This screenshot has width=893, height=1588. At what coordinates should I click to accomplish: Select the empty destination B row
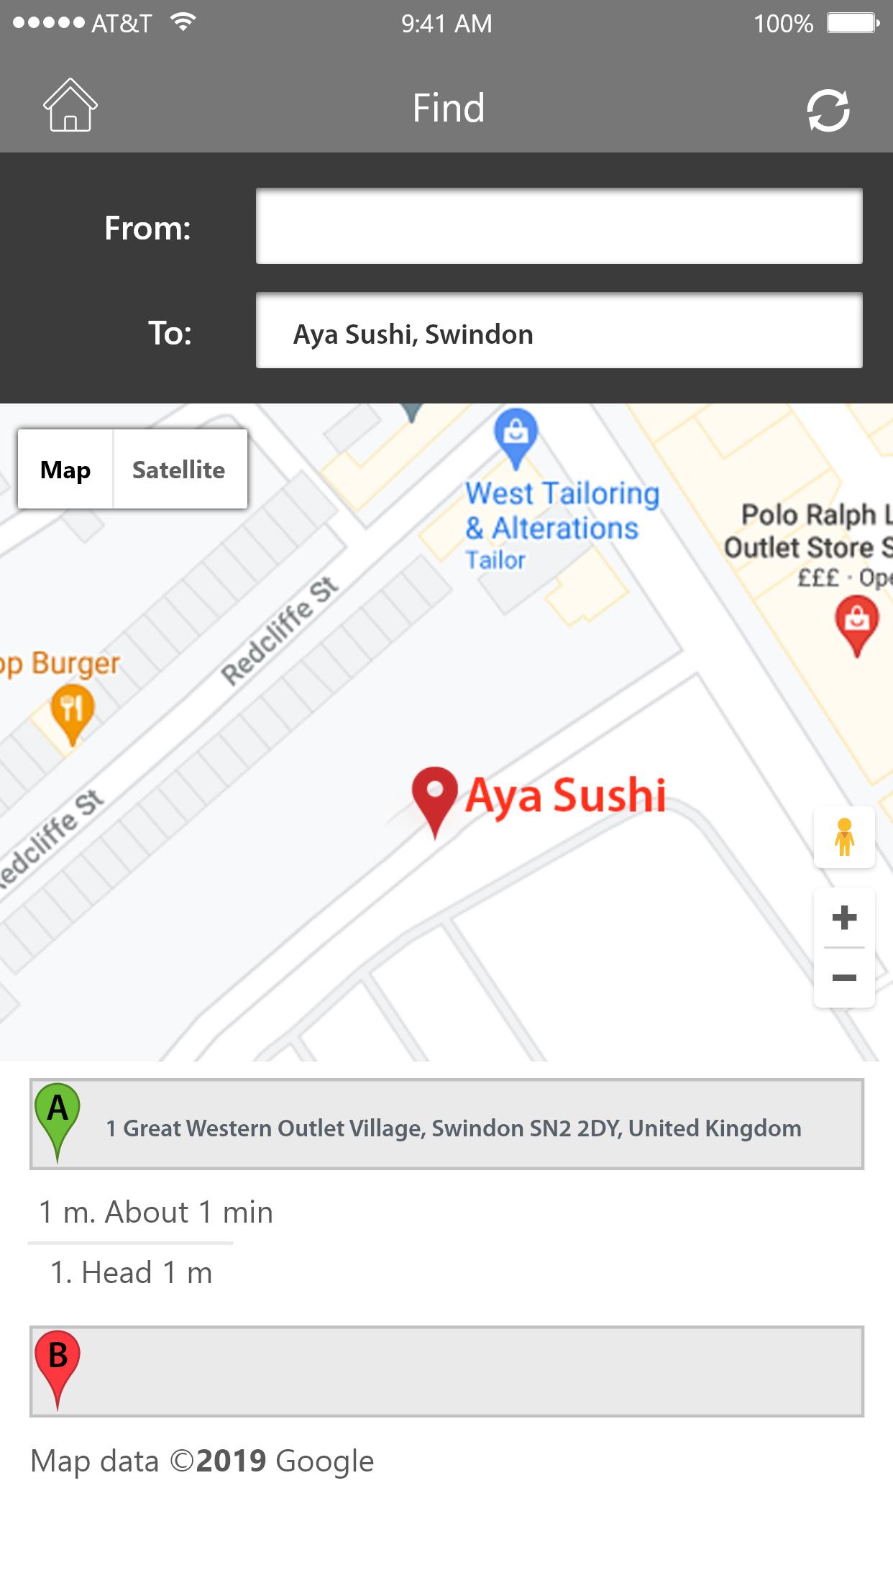pos(446,1372)
